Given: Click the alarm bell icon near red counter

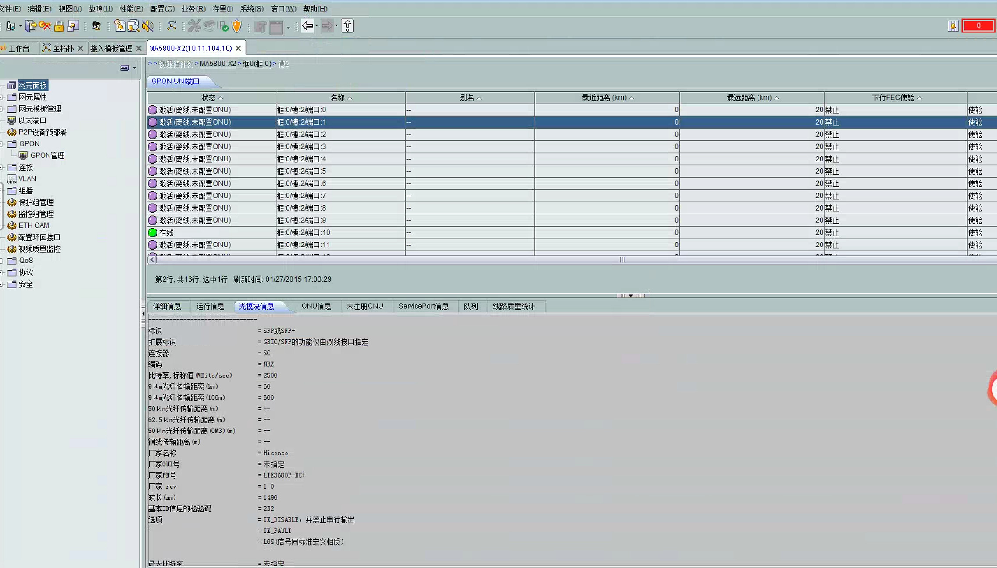Looking at the screenshot, I should [x=953, y=26].
